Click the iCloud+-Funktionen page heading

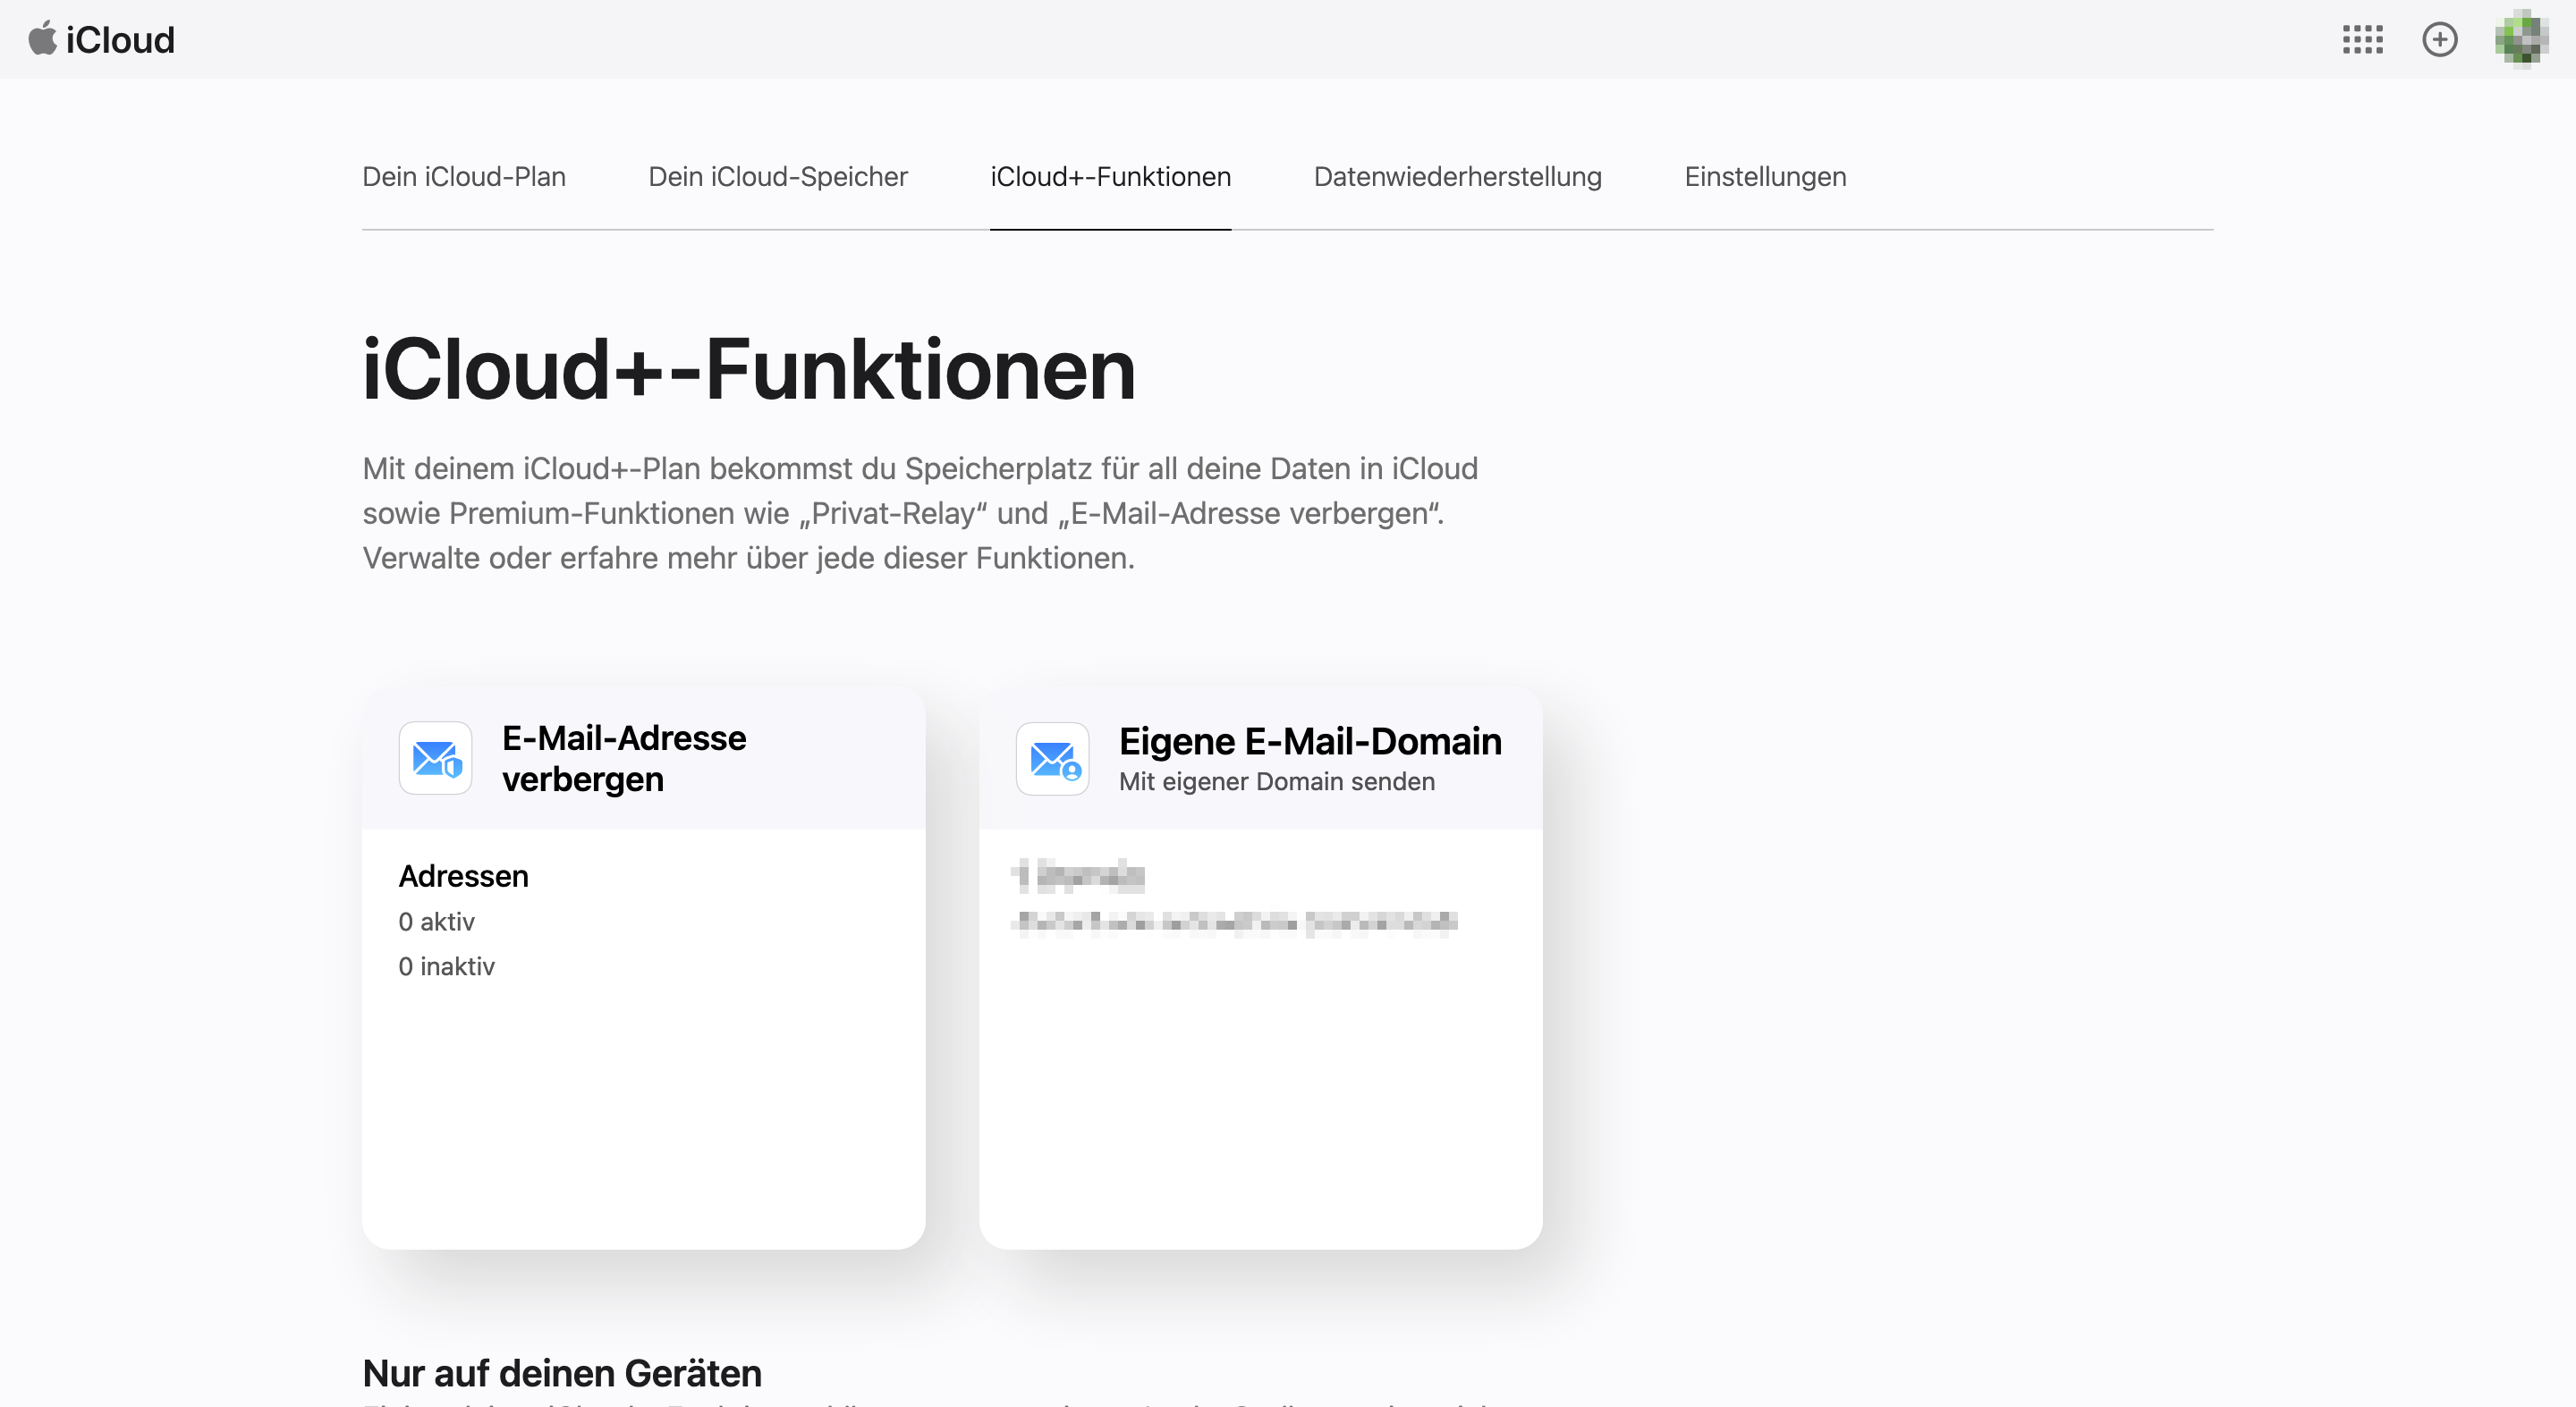click(x=749, y=370)
